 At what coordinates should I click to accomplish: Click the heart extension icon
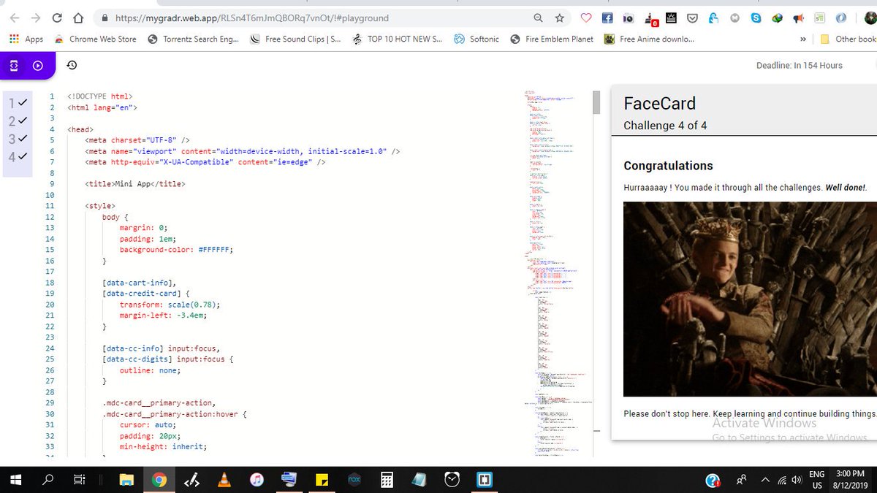[585, 18]
